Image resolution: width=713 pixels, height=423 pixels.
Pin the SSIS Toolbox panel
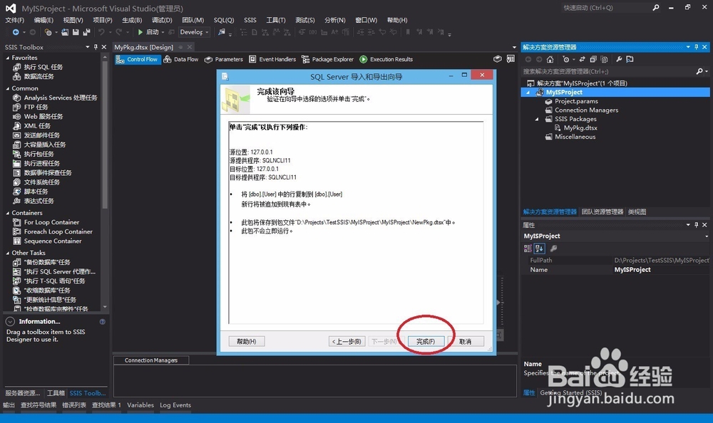[x=96, y=47]
